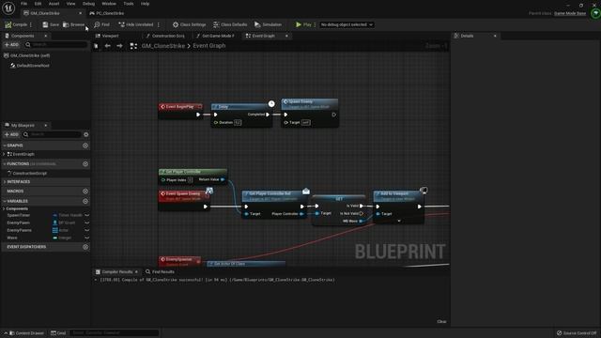
Task: Open the Find tool
Action: [x=102, y=24]
